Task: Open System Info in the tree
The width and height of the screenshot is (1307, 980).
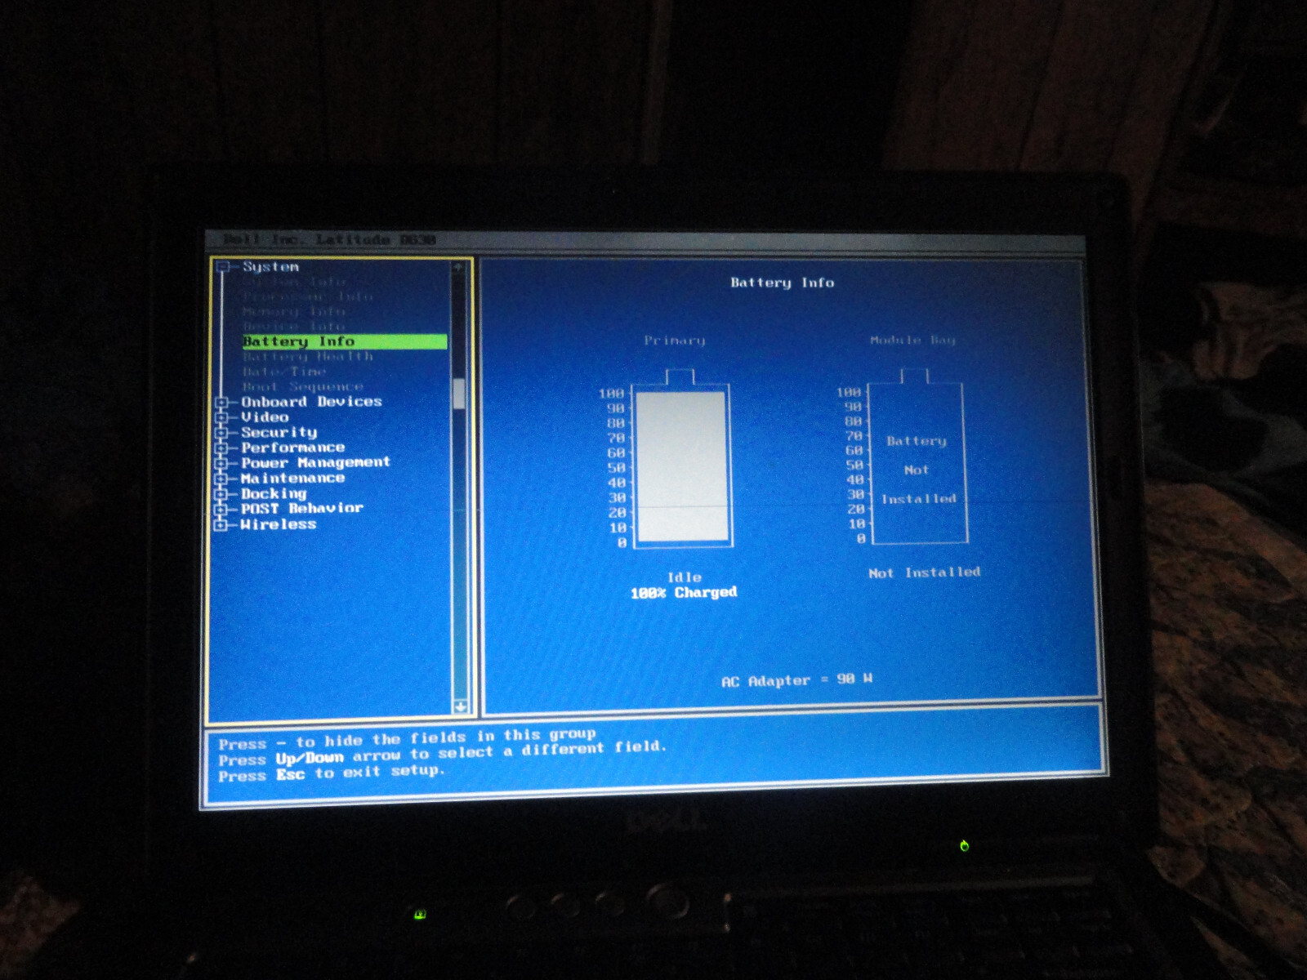Action: tap(295, 282)
